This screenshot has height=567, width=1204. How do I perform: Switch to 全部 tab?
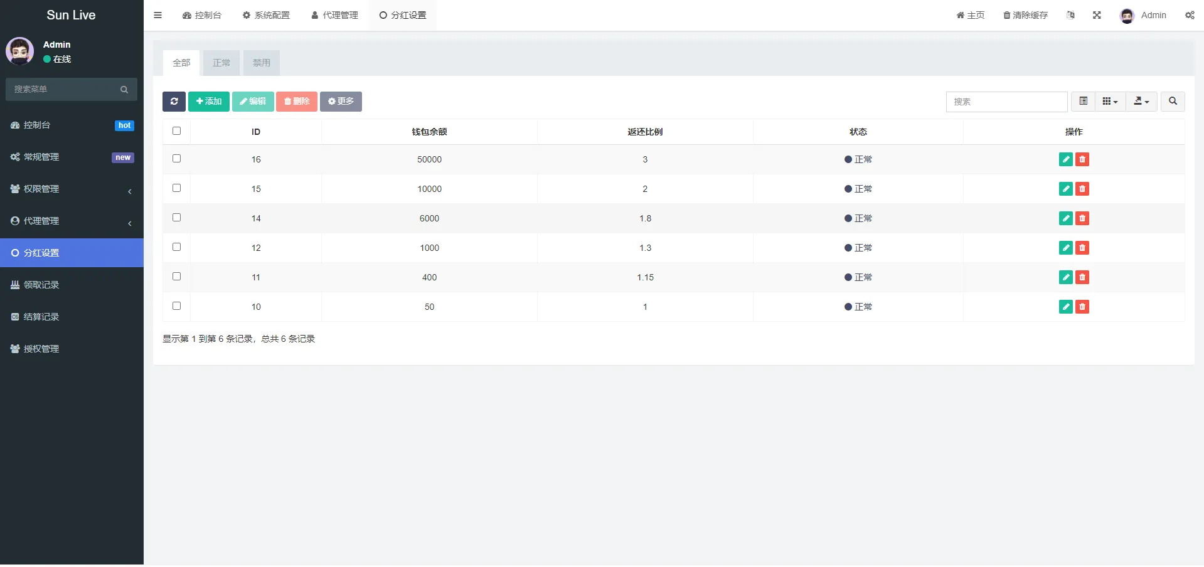tap(181, 63)
